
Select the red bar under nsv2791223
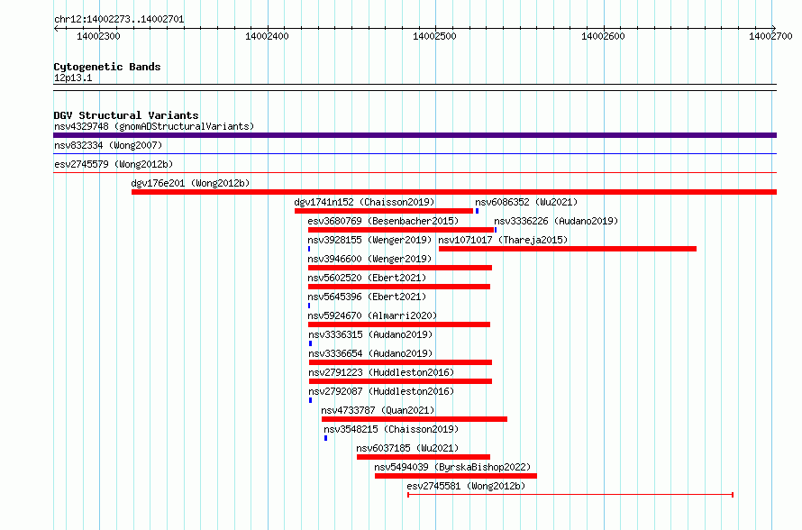tap(400, 381)
